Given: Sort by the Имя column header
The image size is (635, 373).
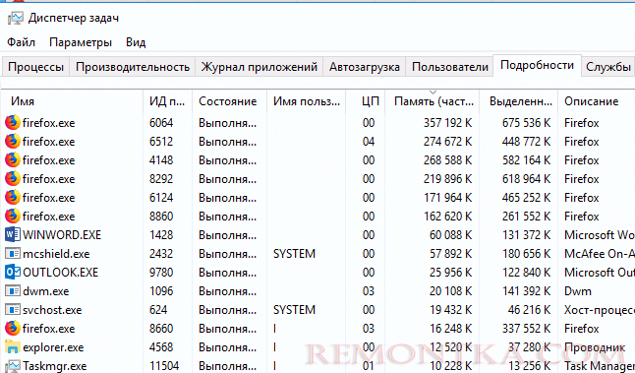Looking at the screenshot, I should point(72,101).
